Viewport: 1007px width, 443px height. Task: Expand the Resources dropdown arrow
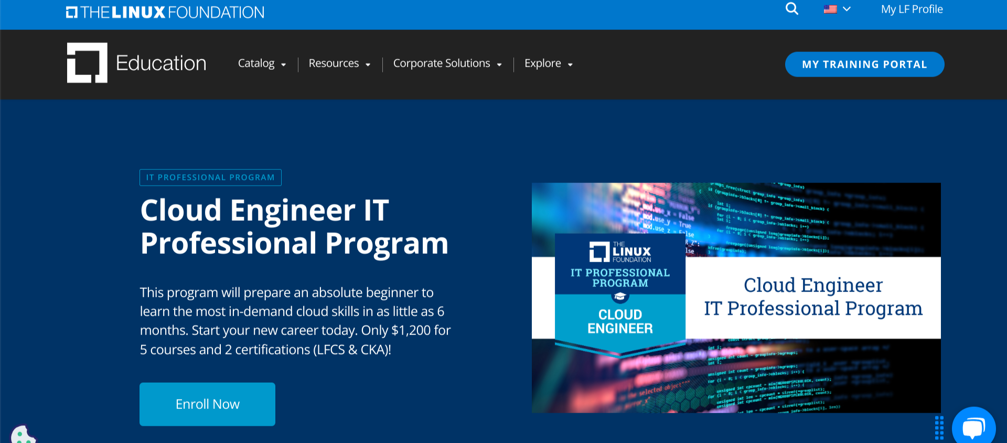point(368,64)
